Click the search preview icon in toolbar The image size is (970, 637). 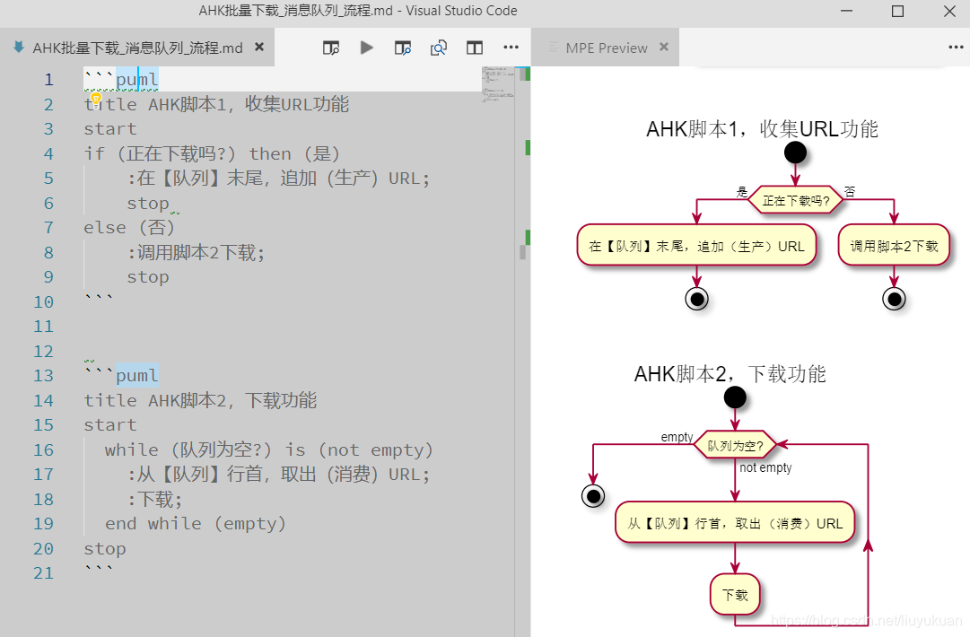(439, 48)
